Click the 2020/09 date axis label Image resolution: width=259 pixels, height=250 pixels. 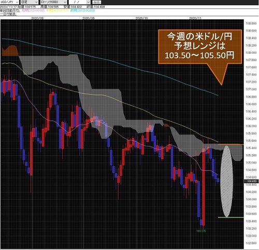pyautogui.click(x=89, y=18)
